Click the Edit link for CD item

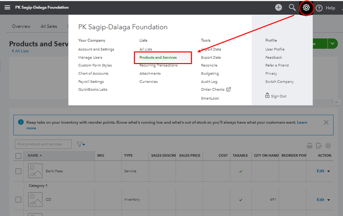tap(320, 200)
